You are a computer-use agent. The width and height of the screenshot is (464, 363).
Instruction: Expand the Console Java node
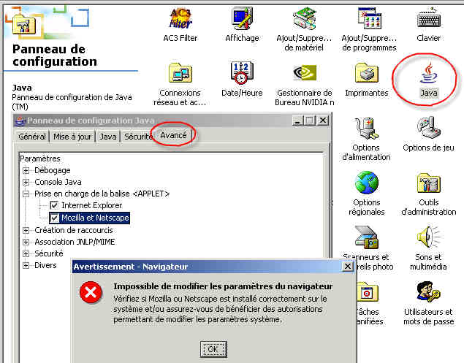[26, 182]
